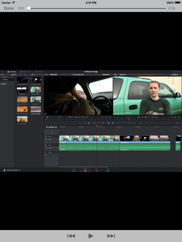Viewport: 182px width, 242px height.
Task: Tap Done to close the video player
Action: 9,8
